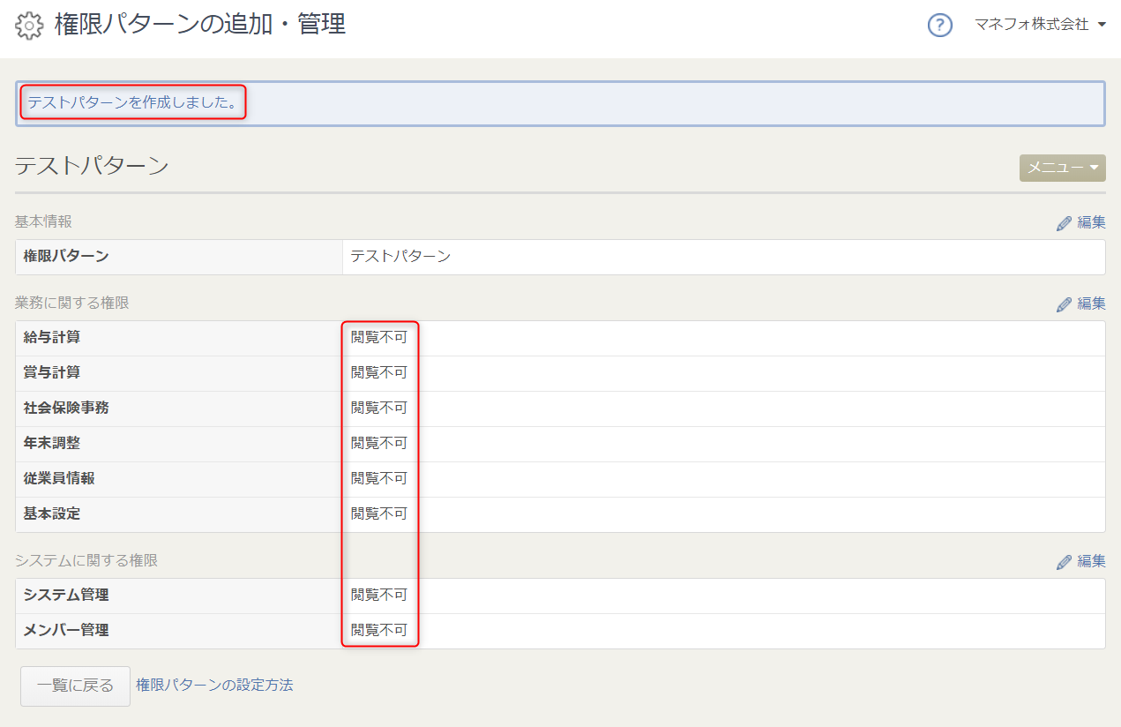Screen dimensions: 1121x727
Task: Click the テストパターン section heading
Action: [92, 165]
